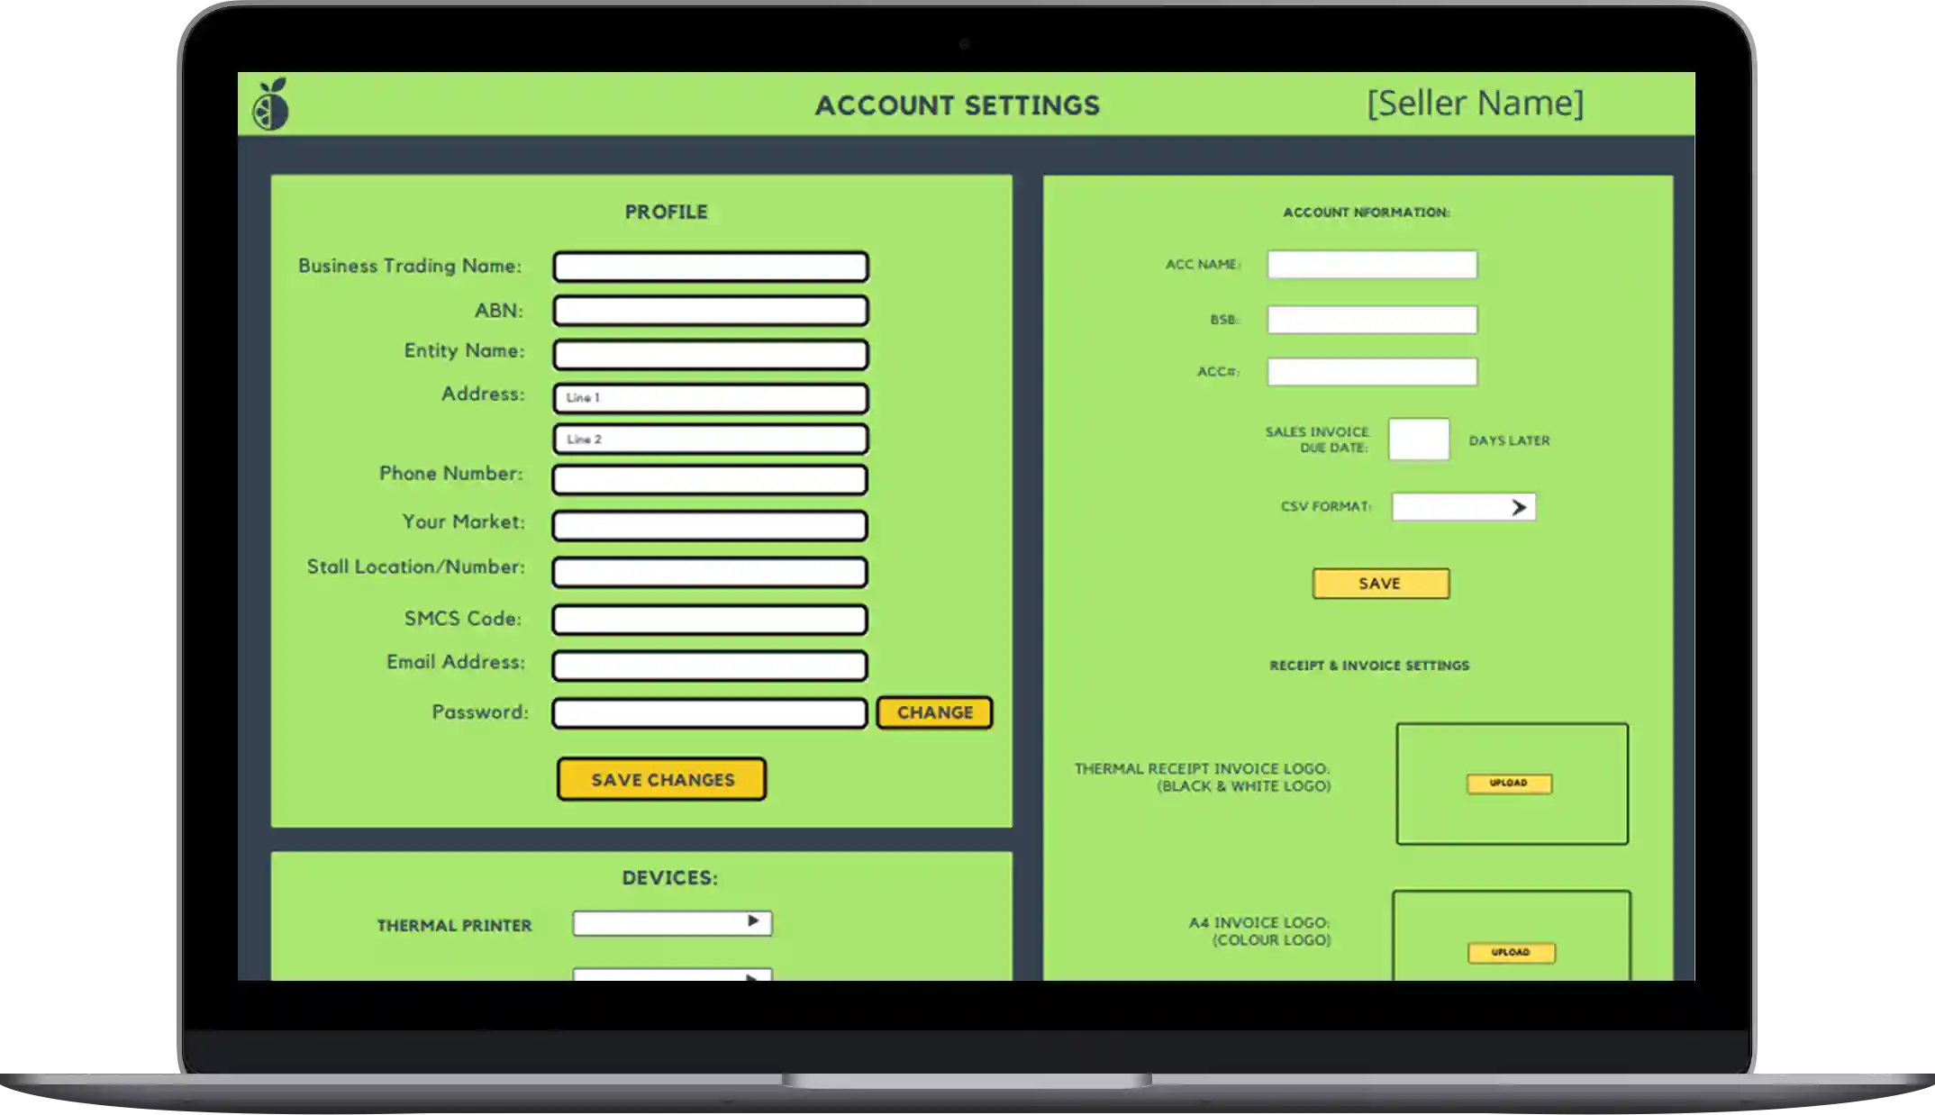Toggle the RECEIPT & INVOICE SETTINGS section

click(x=1367, y=665)
